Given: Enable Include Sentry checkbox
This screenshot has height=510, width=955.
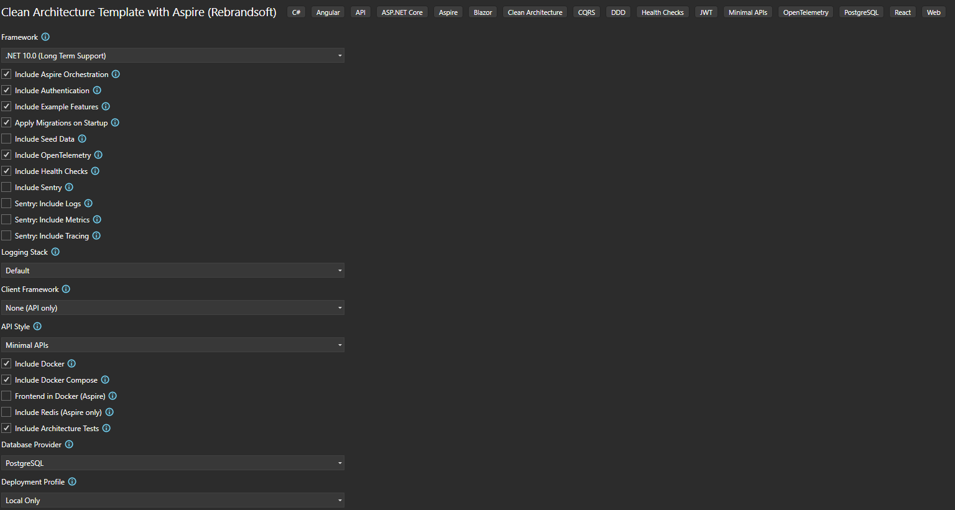Looking at the screenshot, I should pyautogui.click(x=6, y=188).
